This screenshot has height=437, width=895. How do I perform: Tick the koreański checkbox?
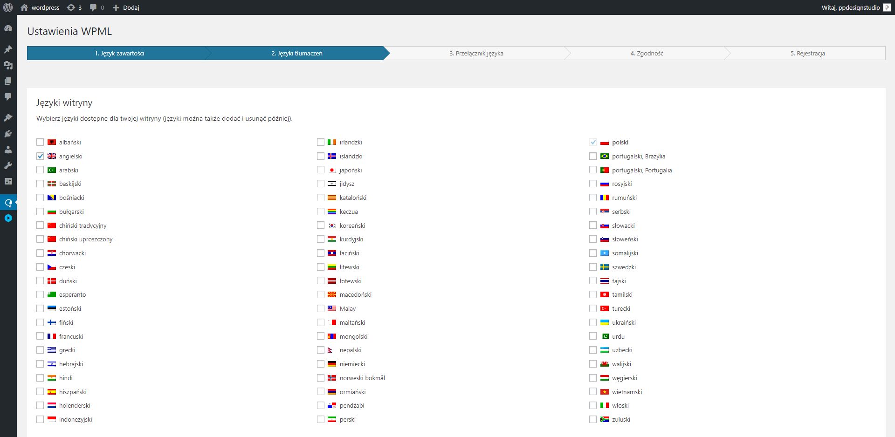321,225
